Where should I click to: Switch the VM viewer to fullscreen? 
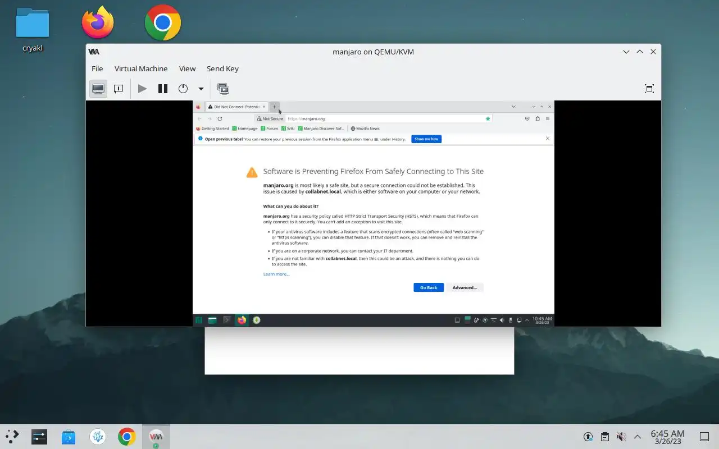click(649, 89)
